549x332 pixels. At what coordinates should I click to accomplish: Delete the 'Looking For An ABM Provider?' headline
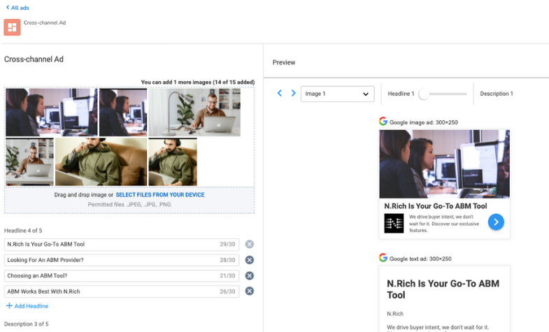[x=249, y=260]
